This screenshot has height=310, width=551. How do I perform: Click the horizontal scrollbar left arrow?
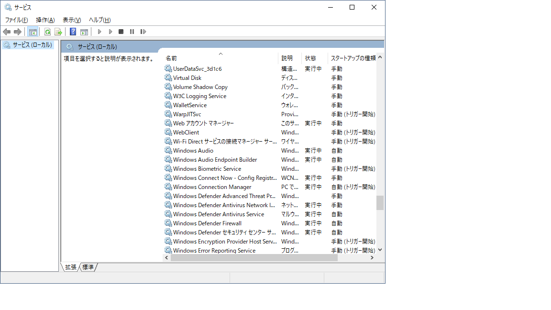[166, 258]
